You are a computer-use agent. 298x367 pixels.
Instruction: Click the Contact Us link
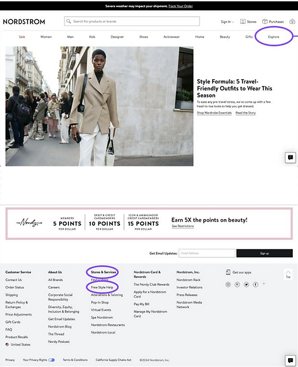pos(13,280)
